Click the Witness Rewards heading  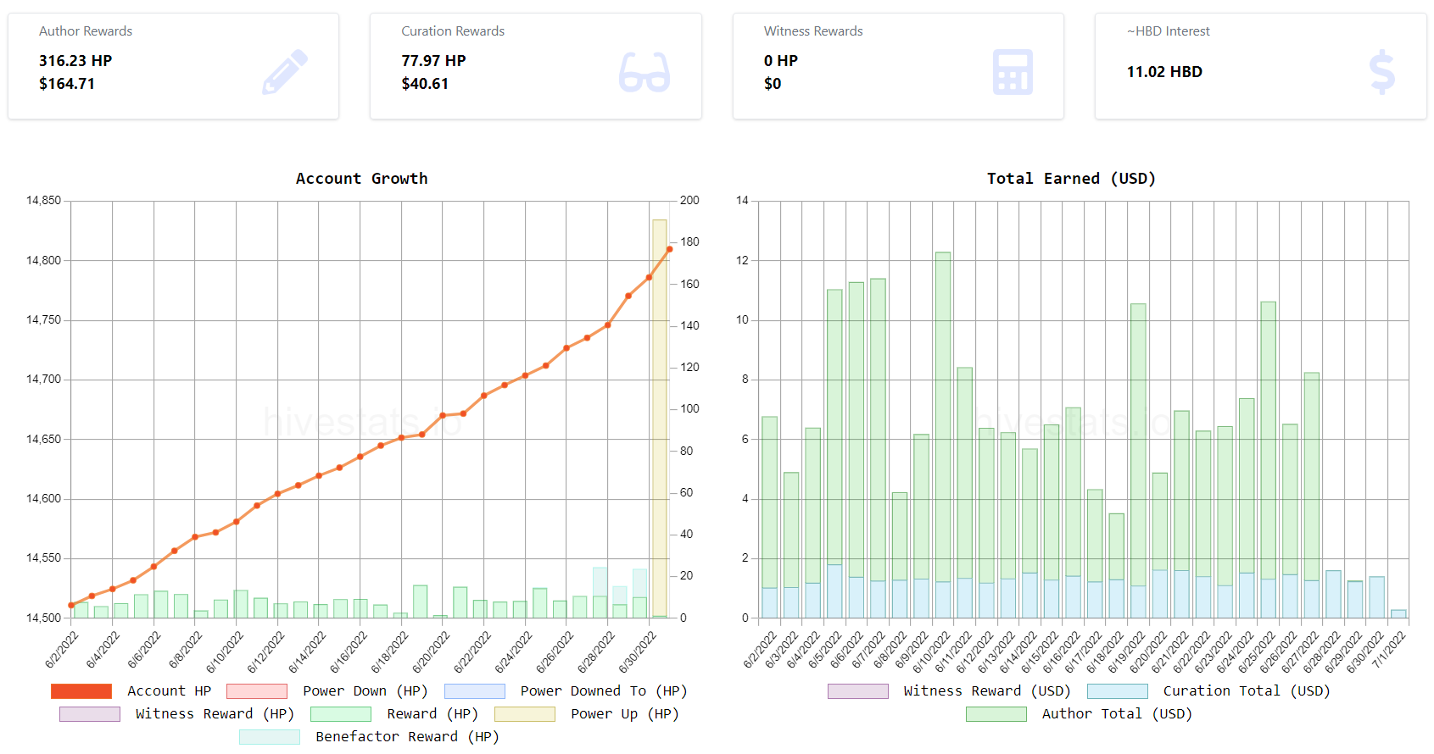(813, 31)
